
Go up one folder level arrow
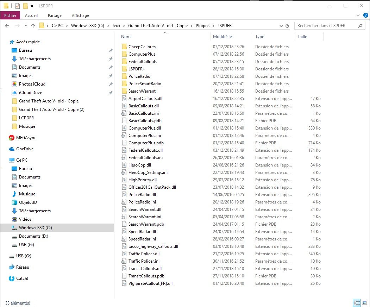[x=33, y=26]
